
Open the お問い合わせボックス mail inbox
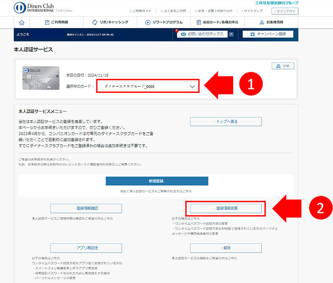click(x=202, y=34)
